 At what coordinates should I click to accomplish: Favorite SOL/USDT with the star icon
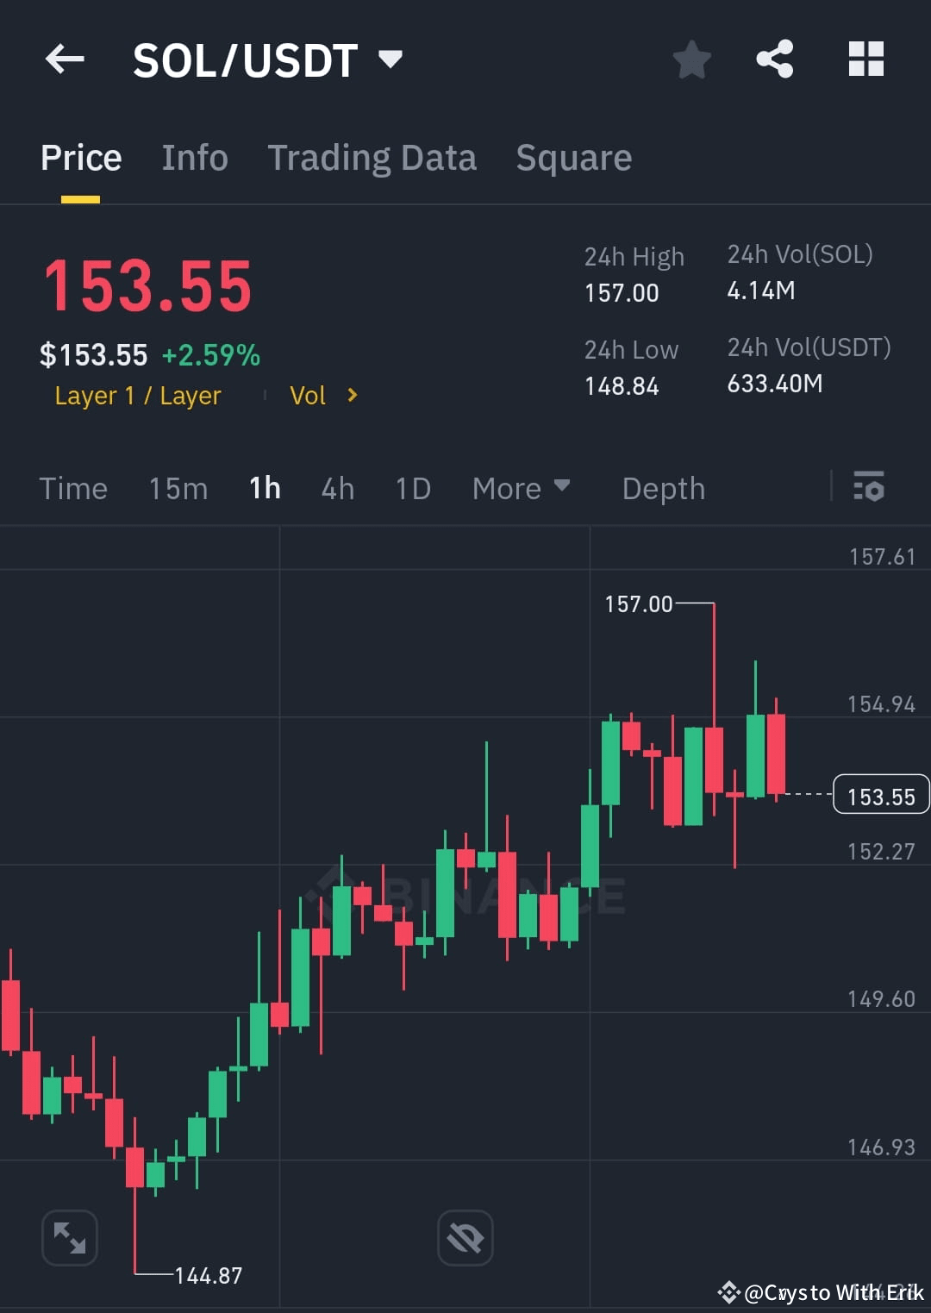[692, 59]
